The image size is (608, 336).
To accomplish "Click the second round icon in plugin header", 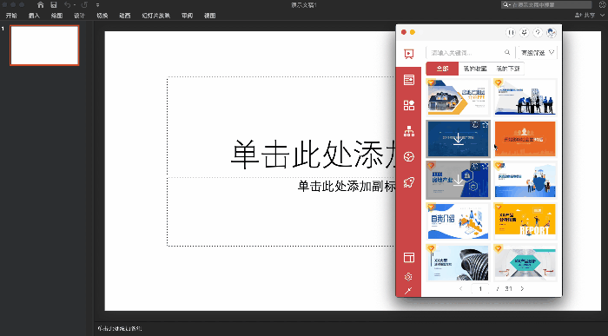I will (525, 32).
